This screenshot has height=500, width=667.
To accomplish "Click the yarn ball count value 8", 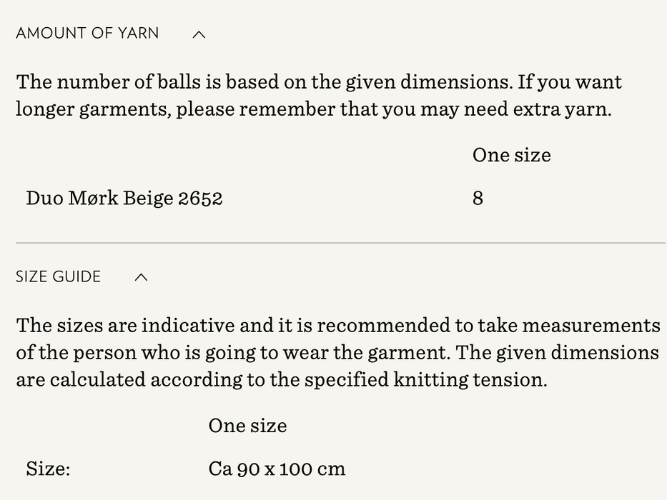I will 478,199.
